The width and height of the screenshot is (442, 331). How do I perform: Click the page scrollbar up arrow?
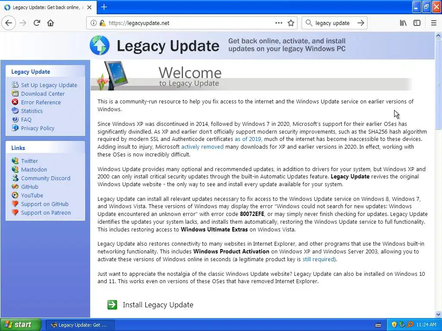pyautogui.click(x=438, y=35)
